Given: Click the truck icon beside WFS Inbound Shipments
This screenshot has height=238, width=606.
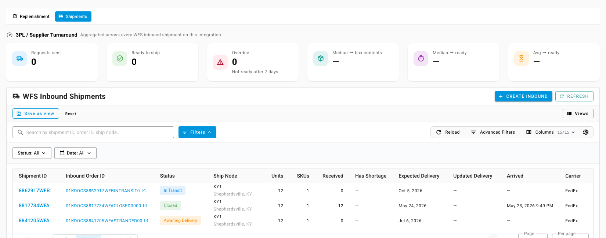Looking at the screenshot, I should [16, 96].
